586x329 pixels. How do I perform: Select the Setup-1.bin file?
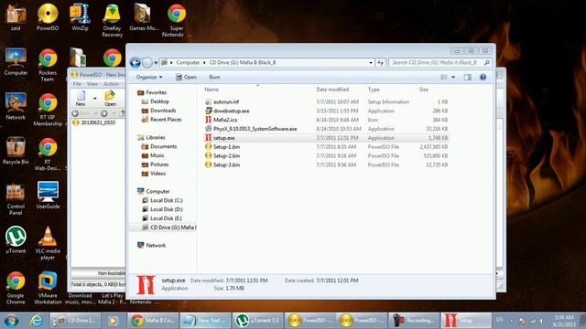pos(226,146)
